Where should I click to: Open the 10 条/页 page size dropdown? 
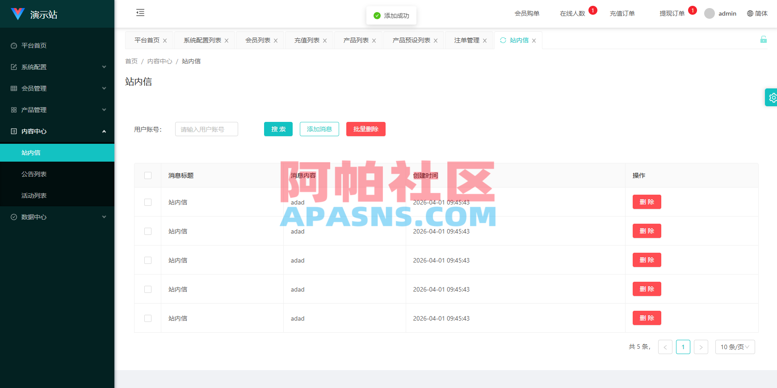[x=735, y=347]
